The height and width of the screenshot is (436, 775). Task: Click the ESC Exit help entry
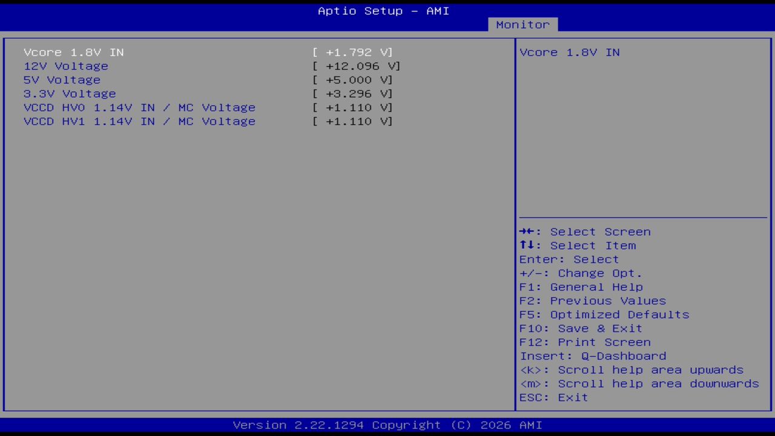tap(553, 397)
